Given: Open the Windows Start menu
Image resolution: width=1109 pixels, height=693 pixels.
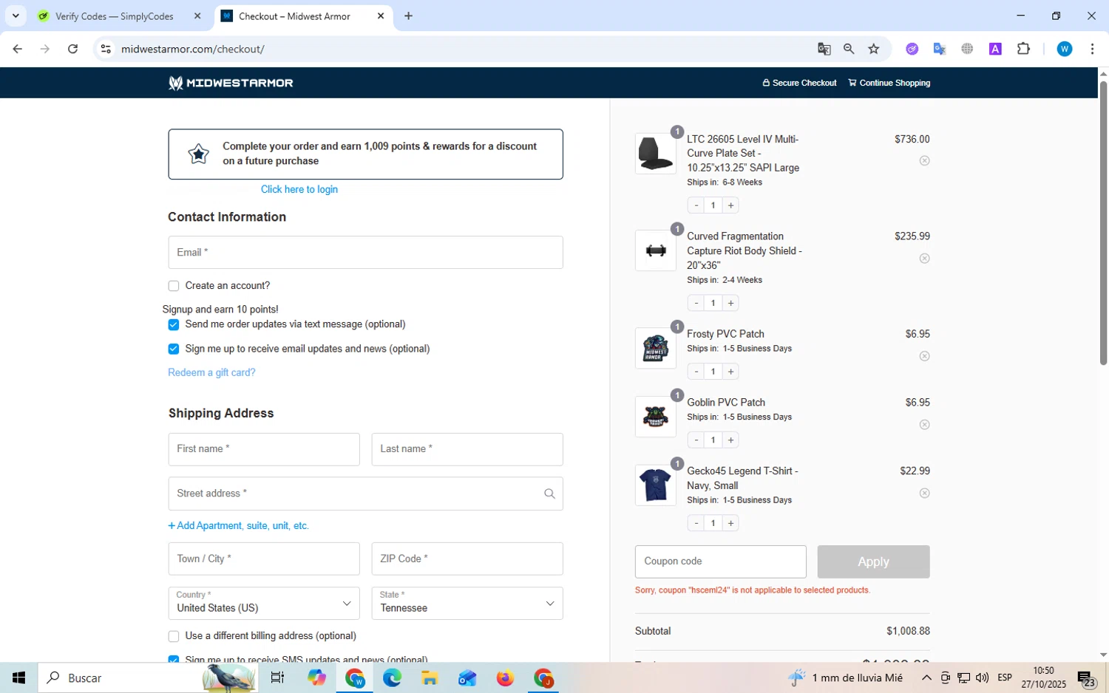Looking at the screenshot, I should point(18,677).
